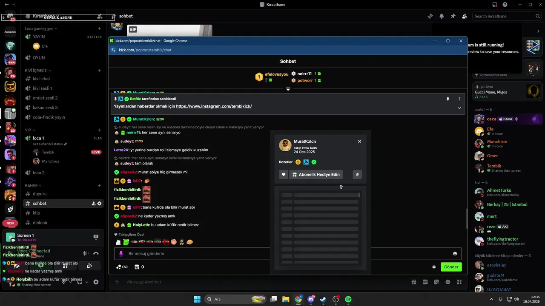Collapse the gift leaderboard arrow
This screenshot has width=545, height=306.
point(288,88)
